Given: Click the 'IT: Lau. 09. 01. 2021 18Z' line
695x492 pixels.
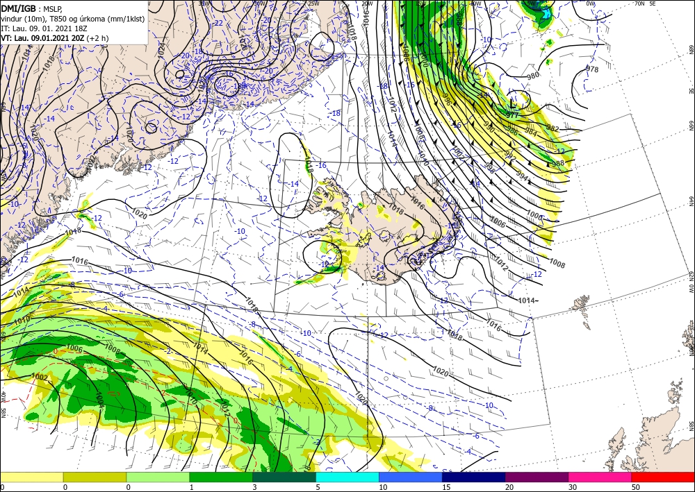Looking at the screenshot, I should click(x=44, y=28).
